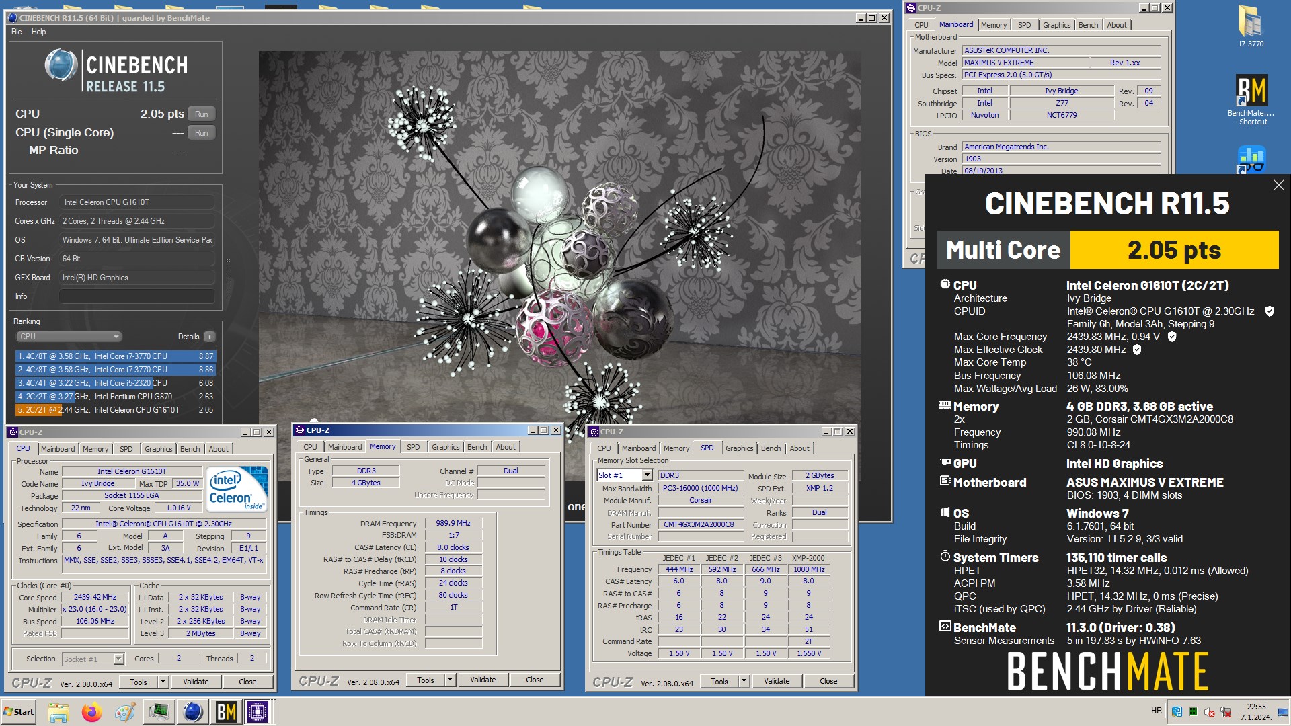Screen dimensions: 1291x726
Task: Click the DRAM Frequency 989.9 MHz value
Action: tap(453, 524)
